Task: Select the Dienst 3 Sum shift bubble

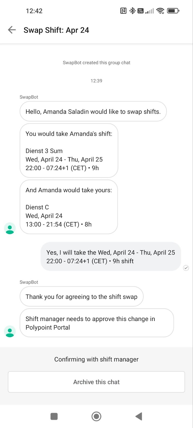Action: 69,151
